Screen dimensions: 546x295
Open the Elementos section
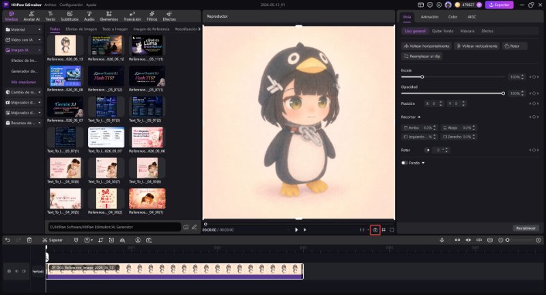109,16
